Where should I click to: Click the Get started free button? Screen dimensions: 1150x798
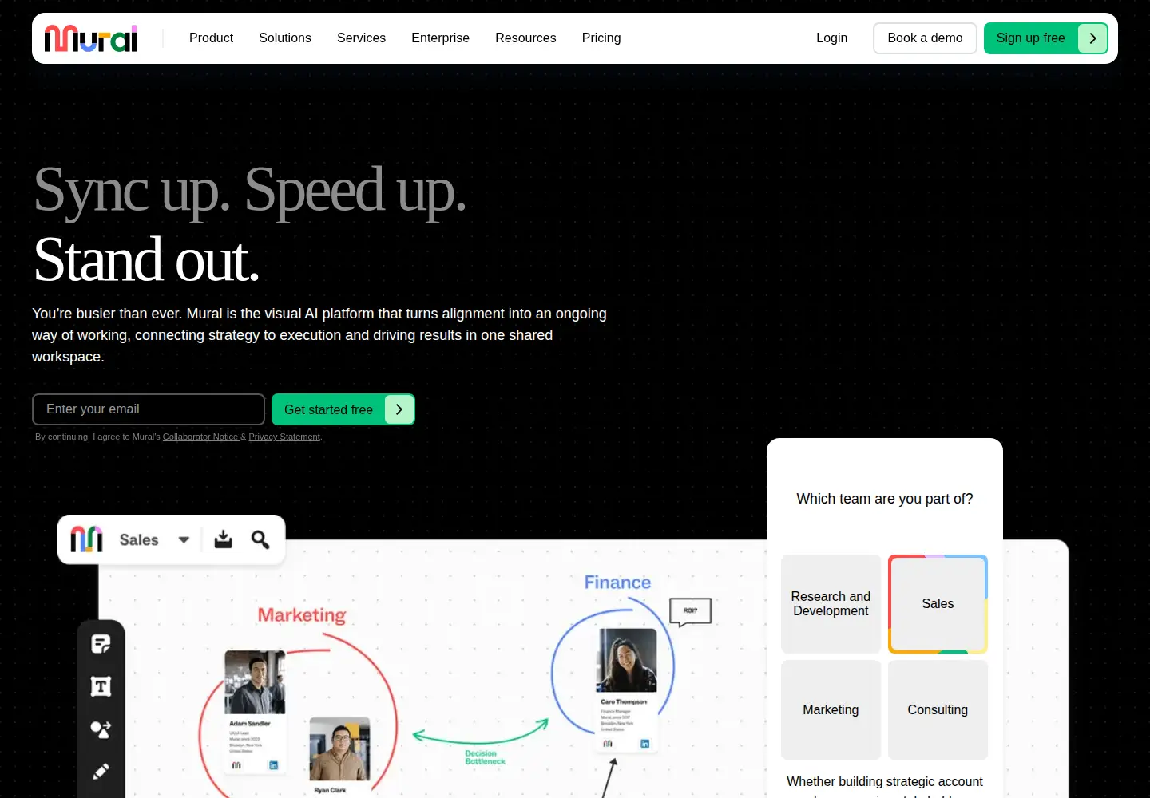343,409
